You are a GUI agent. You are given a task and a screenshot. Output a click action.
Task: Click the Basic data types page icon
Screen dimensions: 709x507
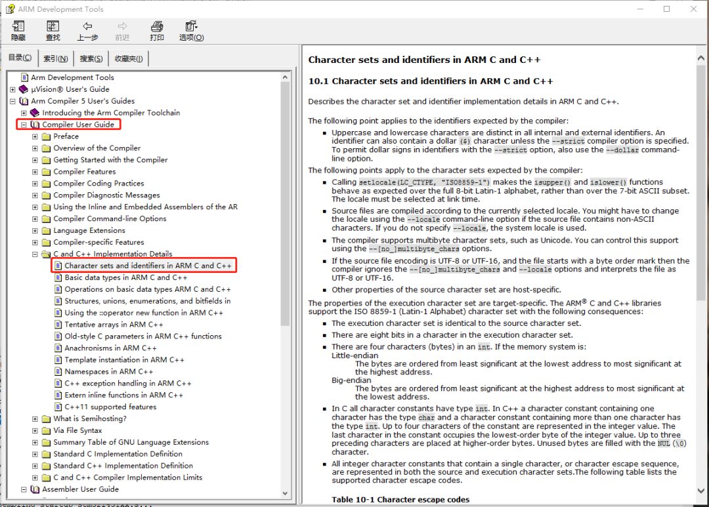[58, 277]
